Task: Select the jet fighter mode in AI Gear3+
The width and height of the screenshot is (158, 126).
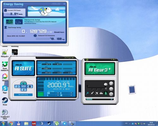Action: (92, 93)
